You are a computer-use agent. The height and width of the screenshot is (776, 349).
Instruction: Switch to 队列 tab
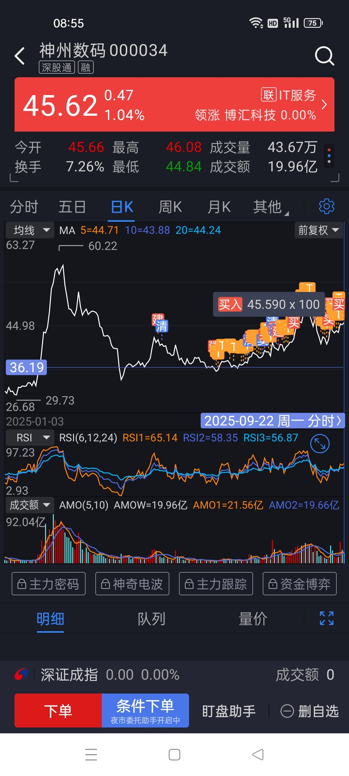[x=152, y=619]
